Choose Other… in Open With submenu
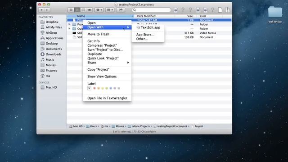 pos(148,39)
